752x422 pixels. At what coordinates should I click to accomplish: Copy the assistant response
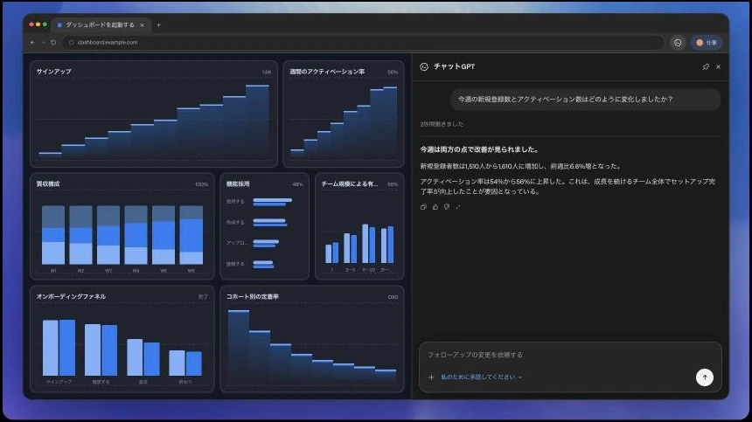(423, 207)
